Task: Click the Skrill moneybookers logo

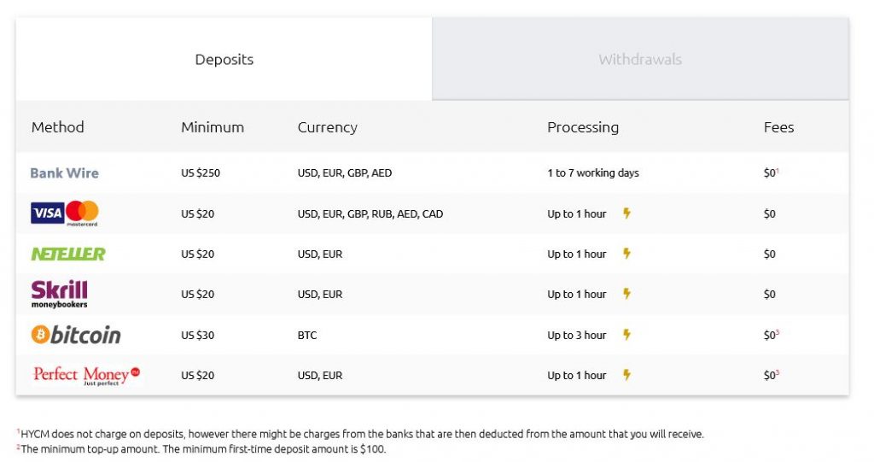Action: (x=60, y=294)
